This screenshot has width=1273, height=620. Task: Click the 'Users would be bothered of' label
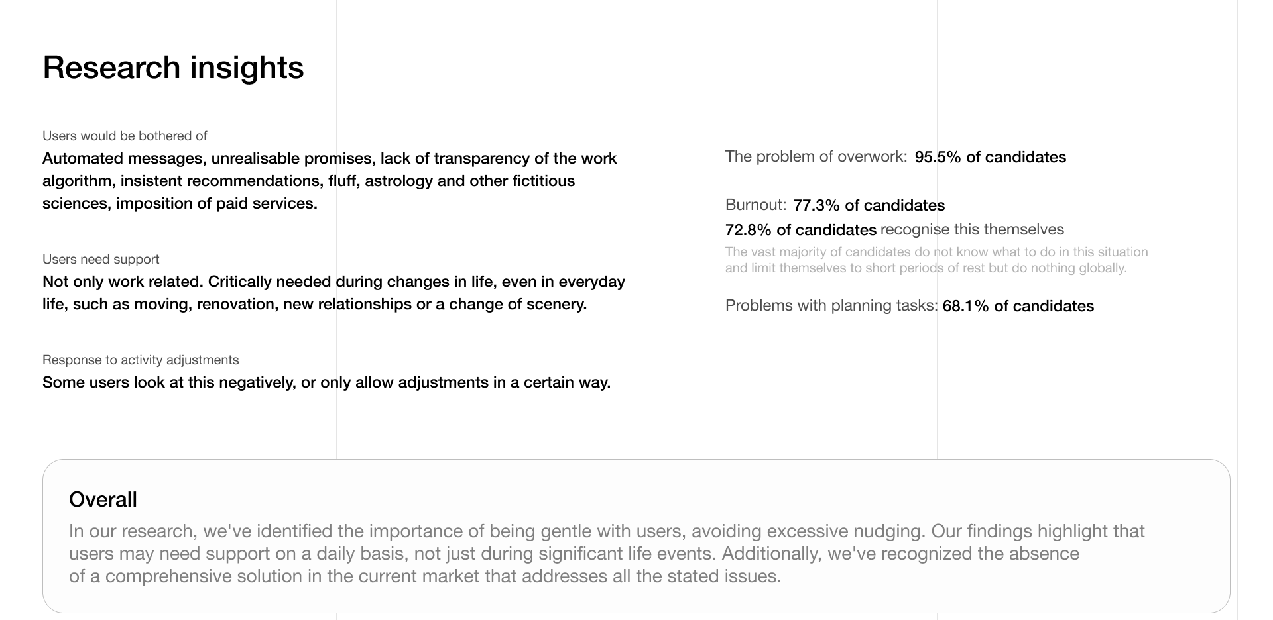point(125,136)
